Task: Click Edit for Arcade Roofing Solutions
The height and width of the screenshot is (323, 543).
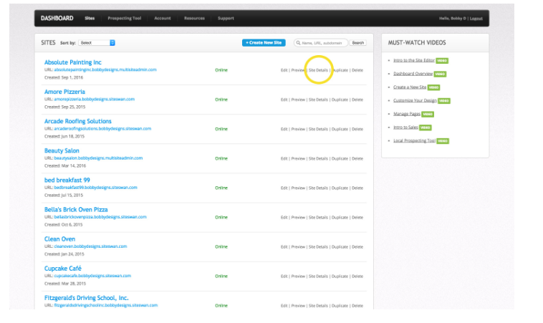Action: pos(284,129)
